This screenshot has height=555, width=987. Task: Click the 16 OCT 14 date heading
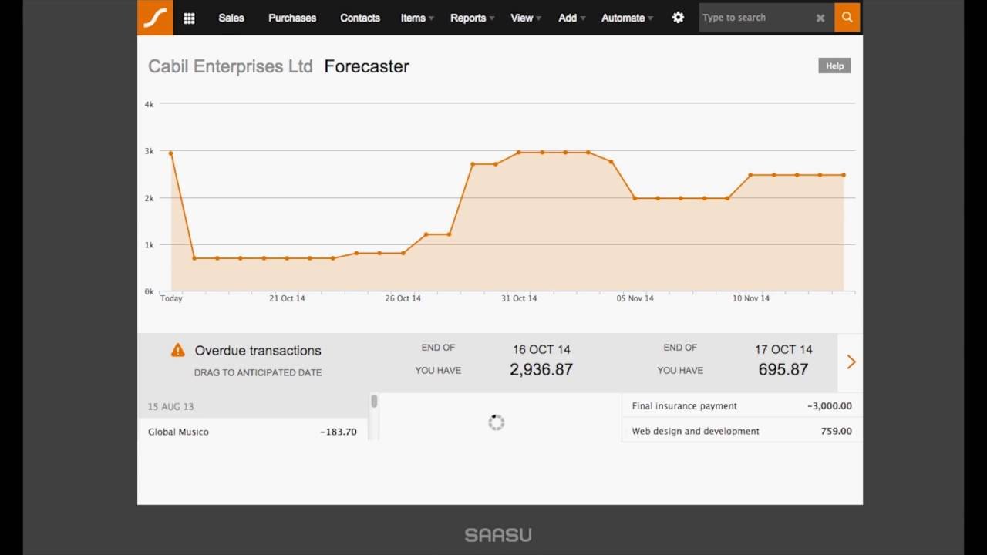point(541,349)
